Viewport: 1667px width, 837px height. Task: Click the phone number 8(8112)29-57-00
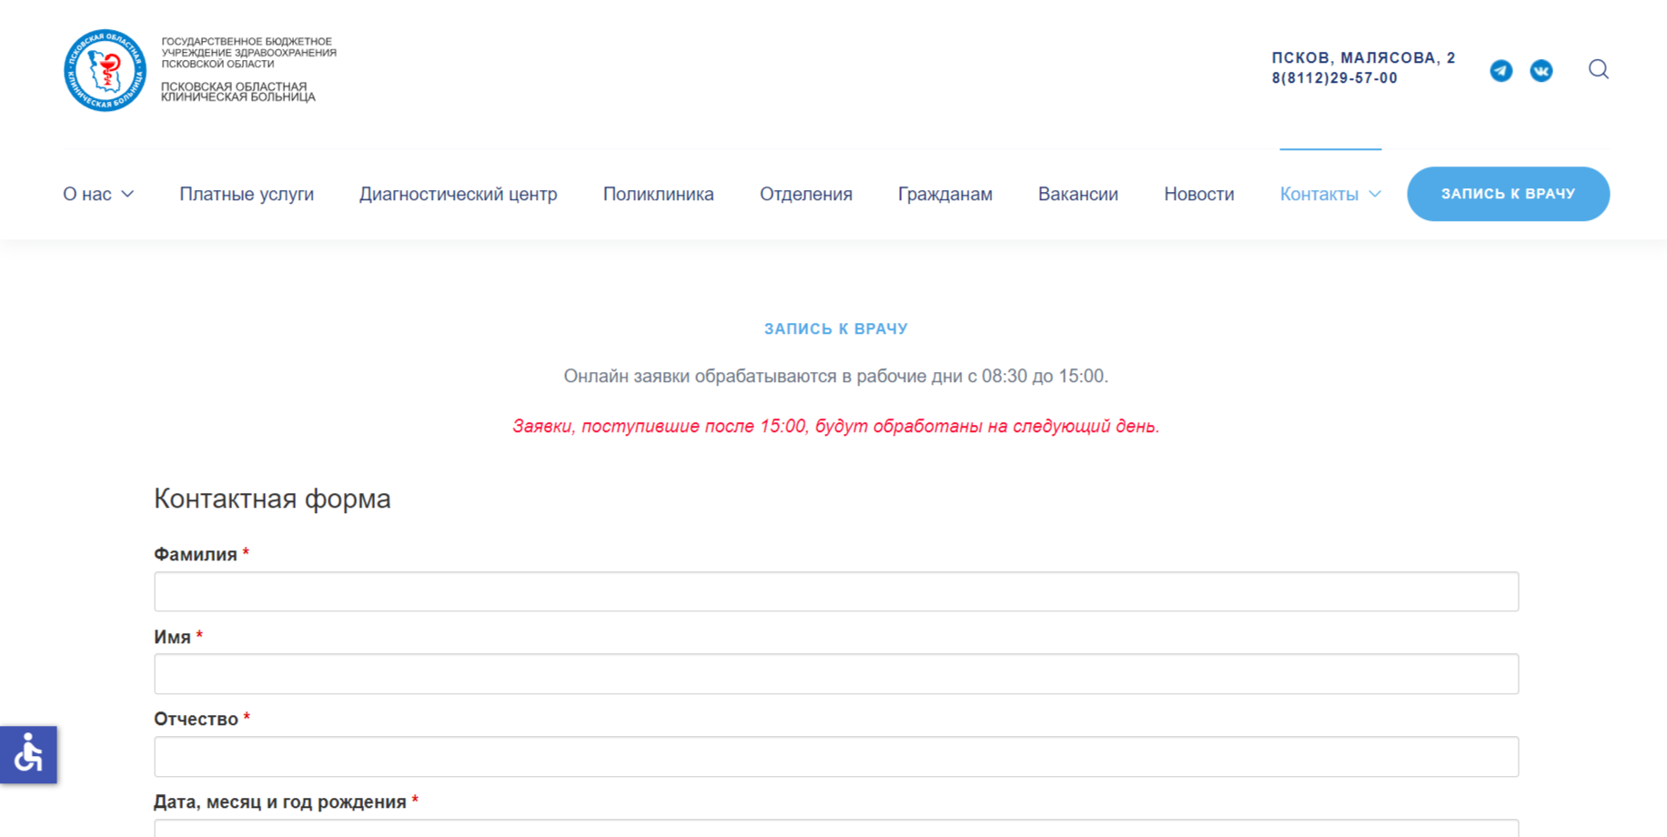pos(1334,78)
